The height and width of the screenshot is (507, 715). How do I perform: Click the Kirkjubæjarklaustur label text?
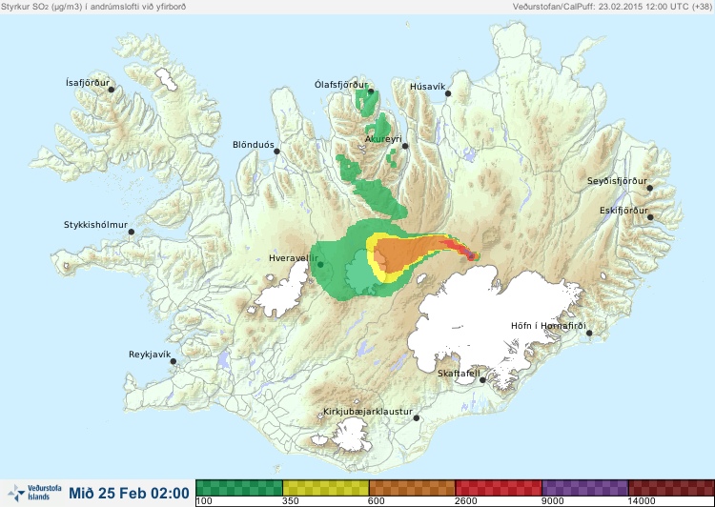(x=368, y=412)
